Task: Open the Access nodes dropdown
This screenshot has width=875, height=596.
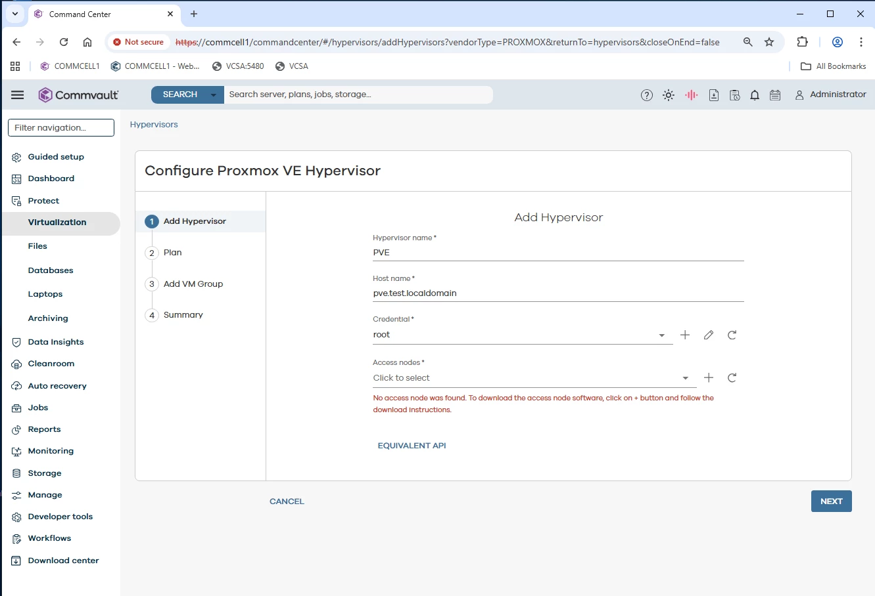Action: pyautogui.click(x=534, y=378)
